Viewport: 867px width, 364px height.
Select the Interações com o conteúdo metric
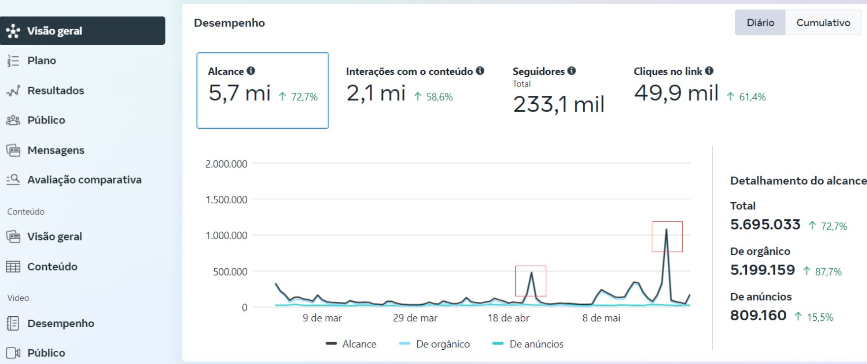(x=415, y=86)
